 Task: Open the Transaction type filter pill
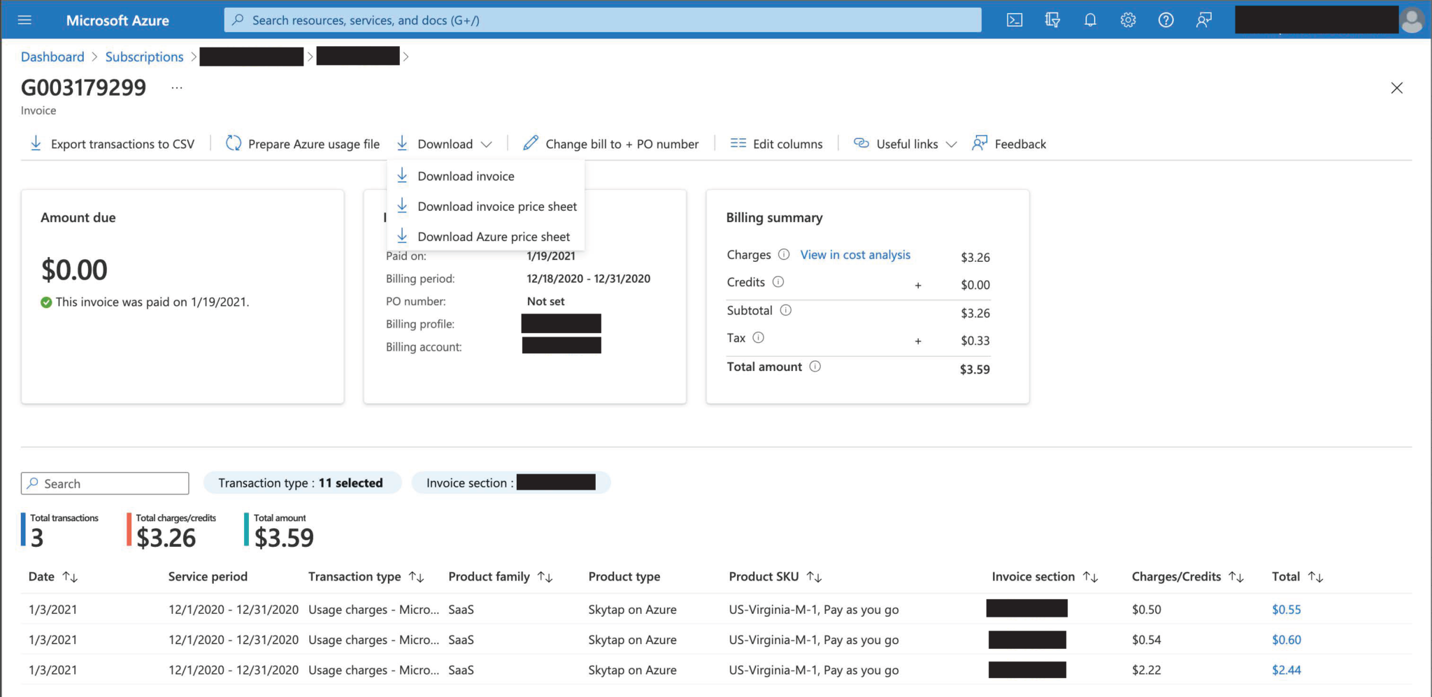302,483
